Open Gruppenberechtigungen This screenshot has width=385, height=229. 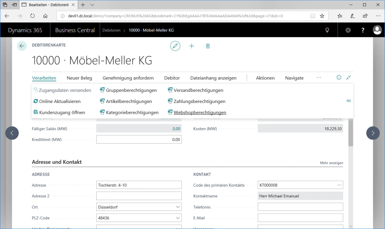tap(128, 90)
